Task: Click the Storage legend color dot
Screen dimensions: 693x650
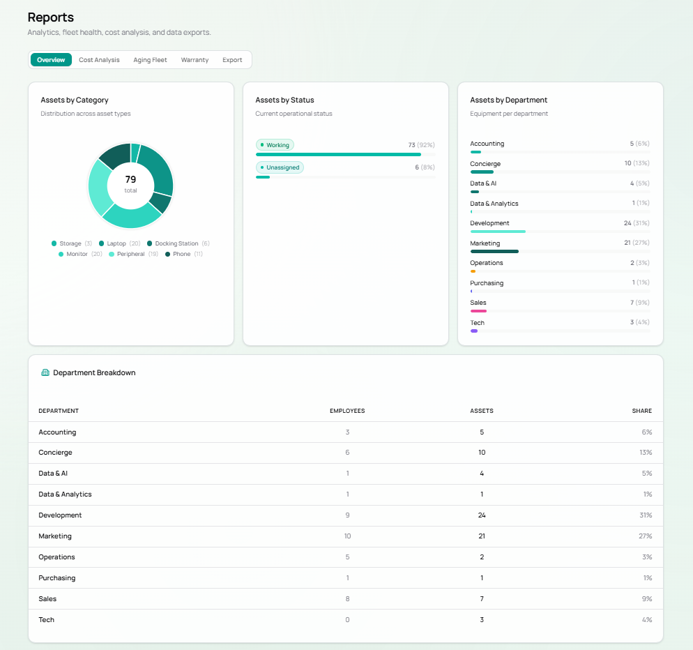Action: [54, 243]
